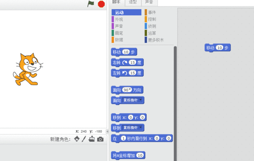
Task: Open 鼠标指针 dropdown in 面向 block
Action: pos(140,100)
